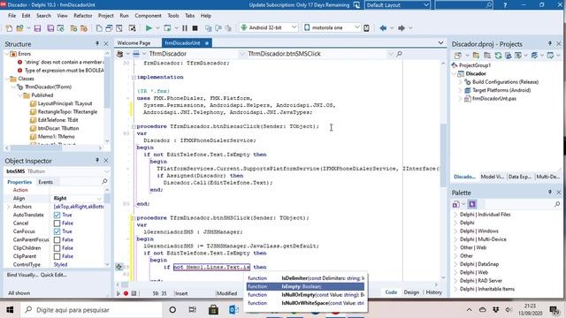This screenshot has height=318, width=566.
Task: Expand Build Configurations (Release) node
Action: 460,82
